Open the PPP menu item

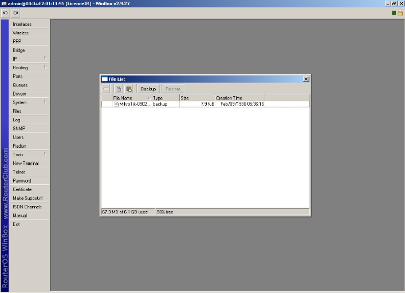(x=29, y=42)
